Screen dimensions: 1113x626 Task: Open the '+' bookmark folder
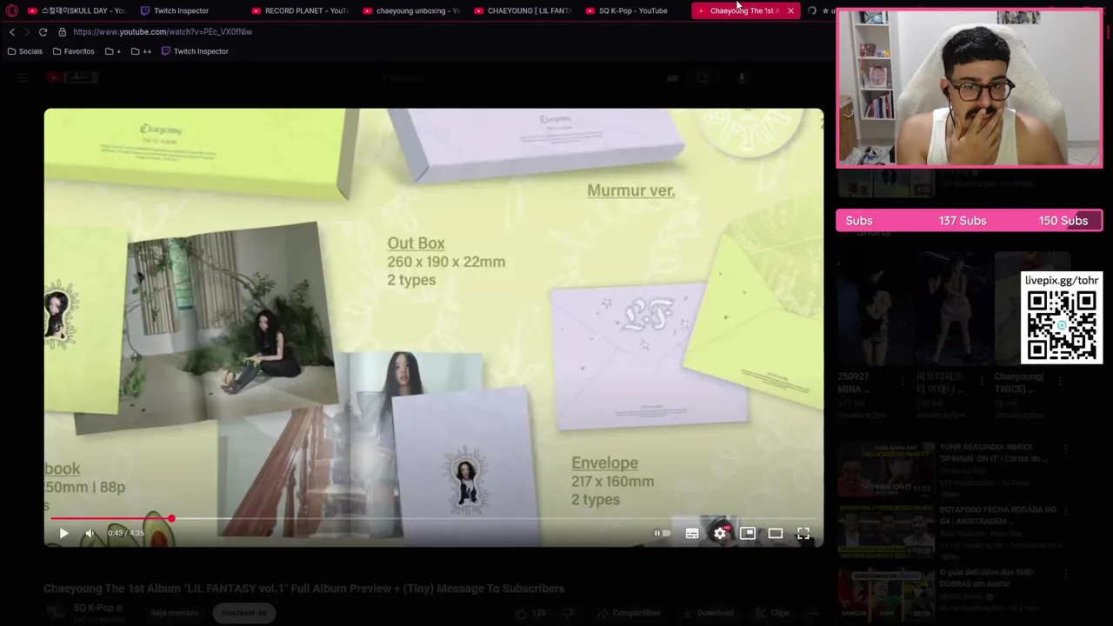tap(113, 51)
